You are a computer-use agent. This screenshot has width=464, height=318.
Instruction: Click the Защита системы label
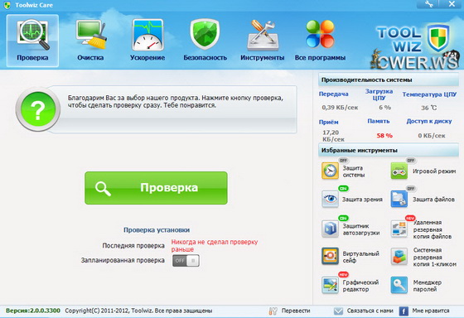coord(353,171)
